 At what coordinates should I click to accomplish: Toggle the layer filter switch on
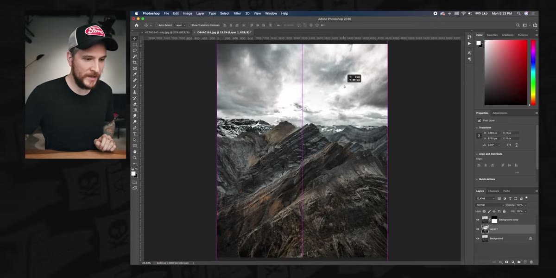click(x=527, y=198)
